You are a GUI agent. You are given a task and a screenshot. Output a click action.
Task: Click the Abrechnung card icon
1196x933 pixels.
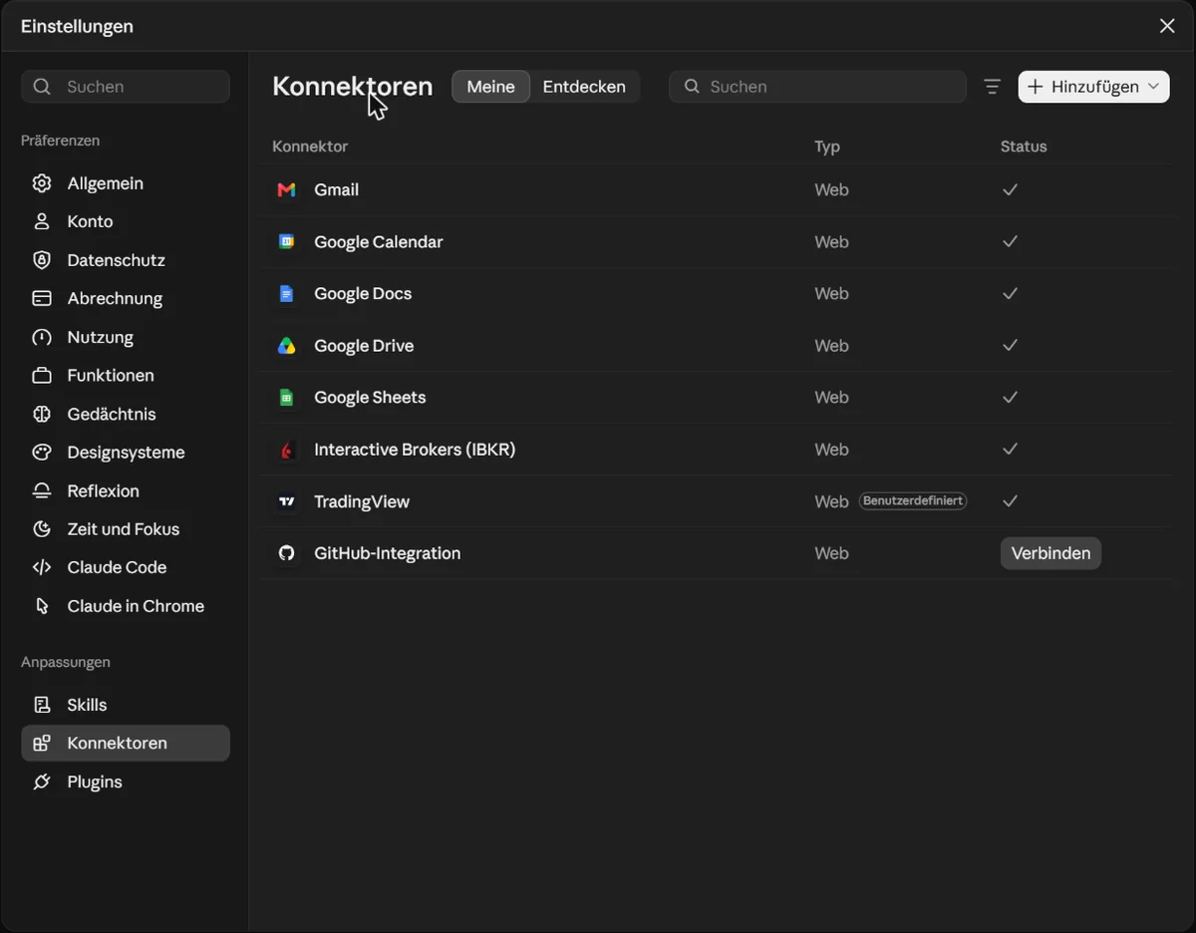tap(42, 298)
